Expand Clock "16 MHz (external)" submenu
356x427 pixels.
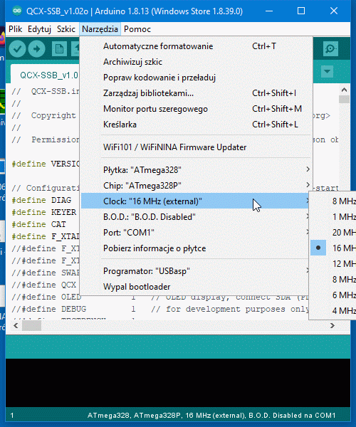click(x=197, y=201)
